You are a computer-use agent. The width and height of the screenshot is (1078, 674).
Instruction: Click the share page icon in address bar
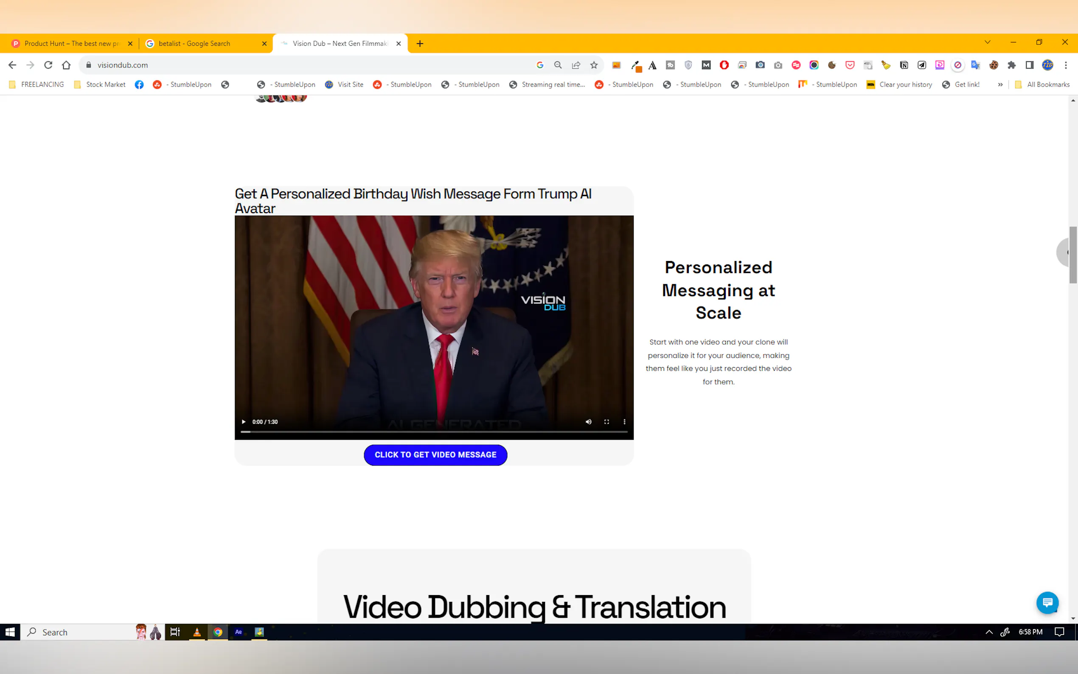[x=576, y=65]
